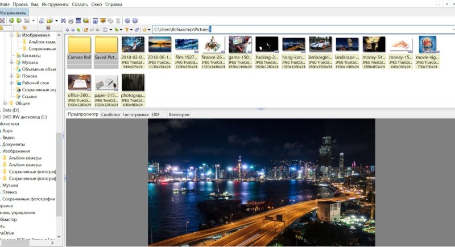
Task: Open options with the gear icon
Action: [x=127, y=20]
